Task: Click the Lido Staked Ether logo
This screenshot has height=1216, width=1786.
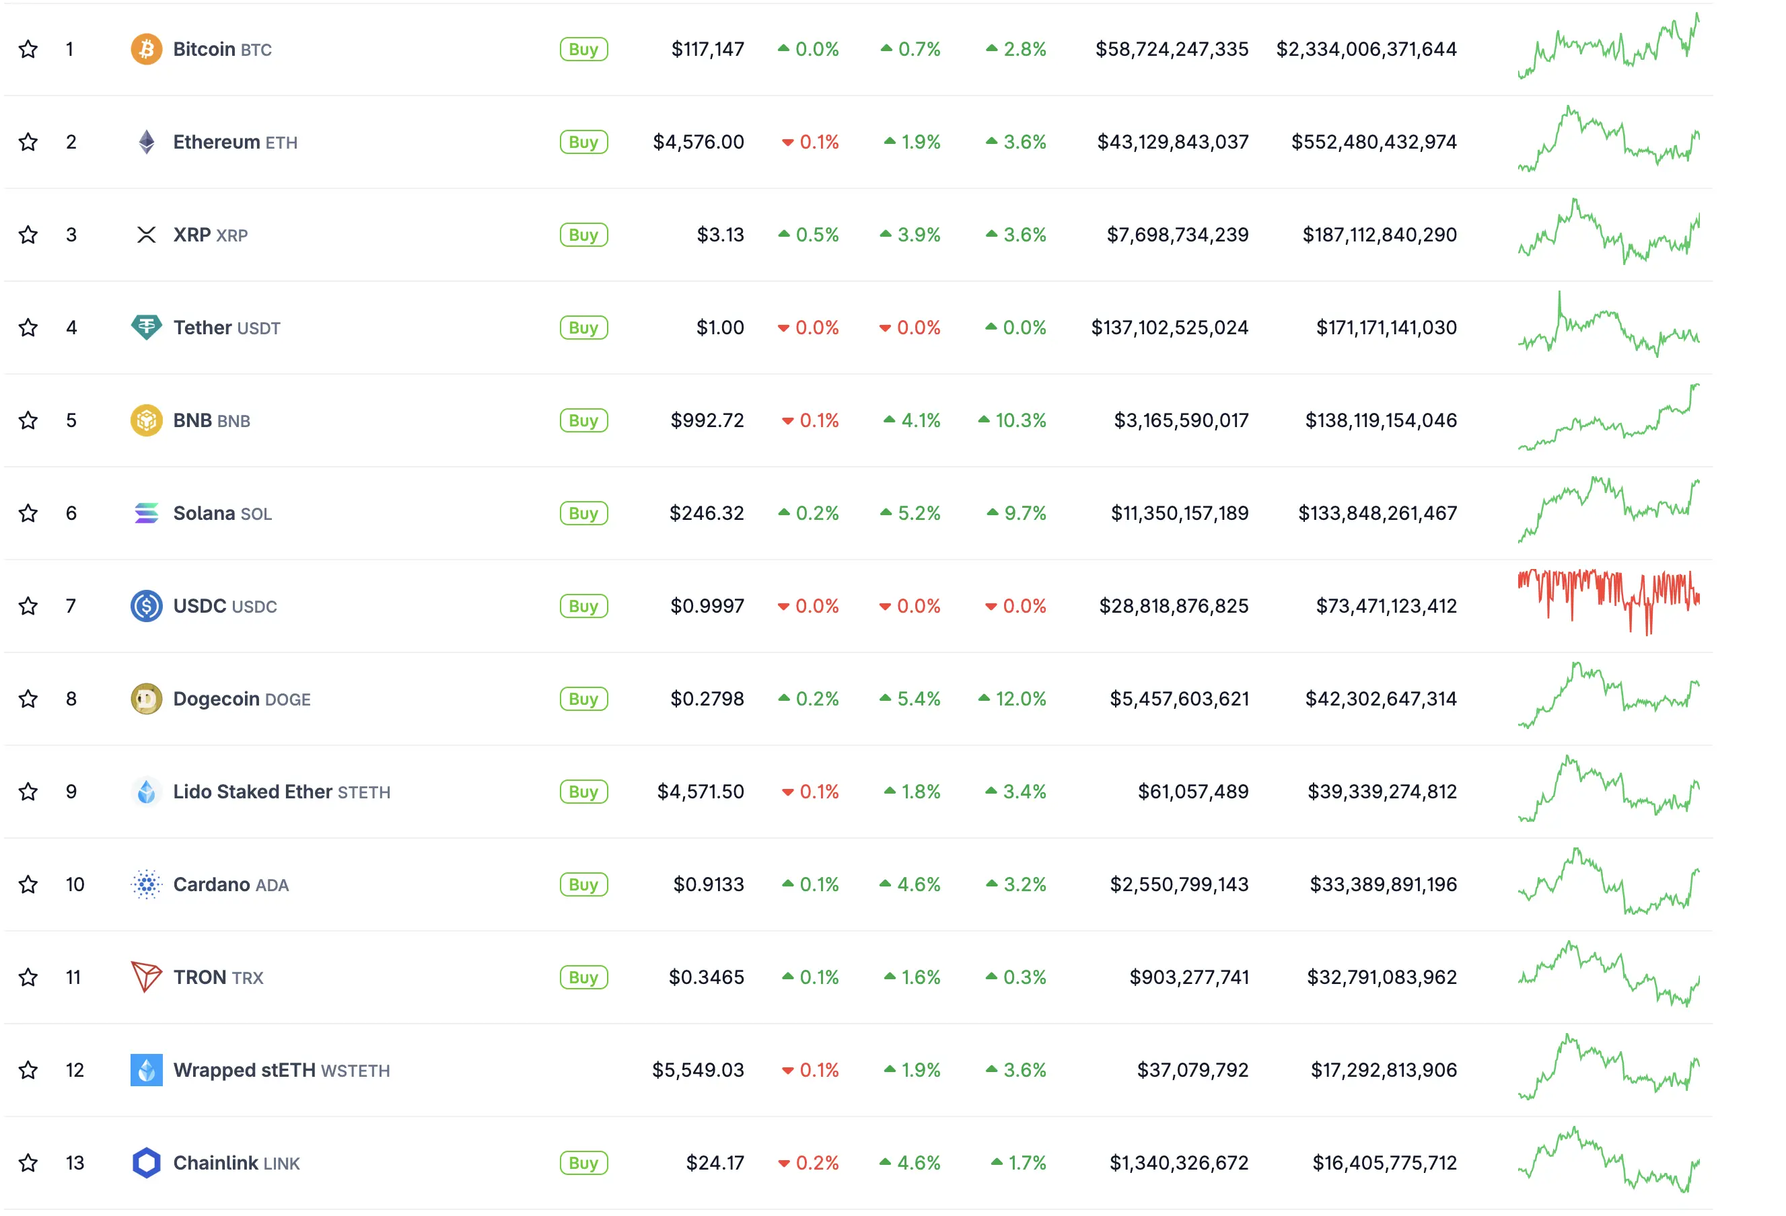Action: point(147,792)
